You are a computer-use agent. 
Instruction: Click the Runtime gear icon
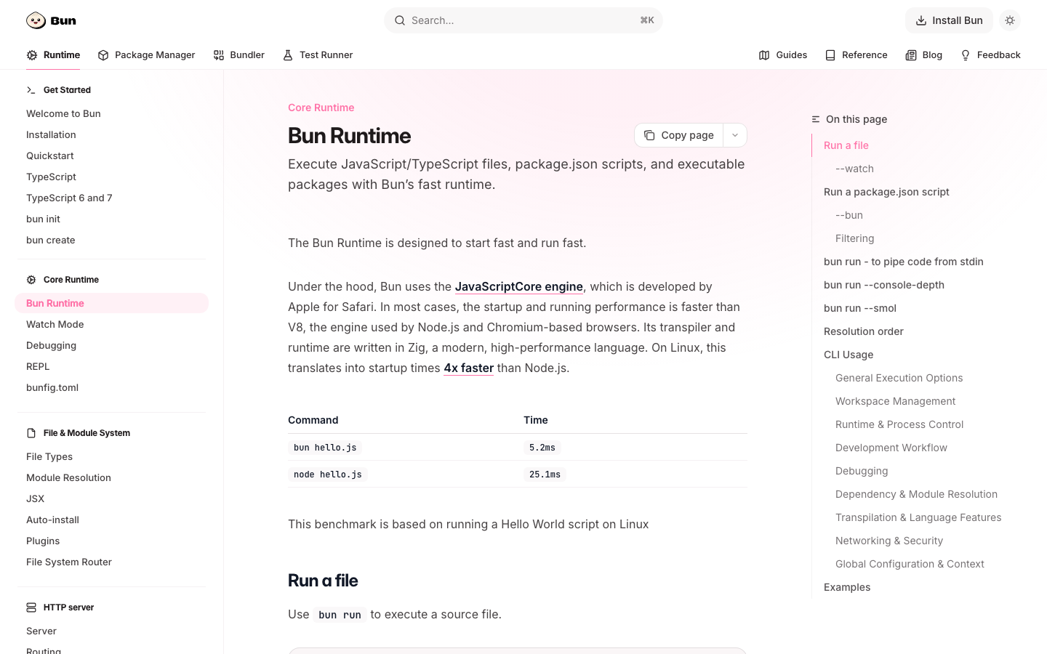[32, 55]
